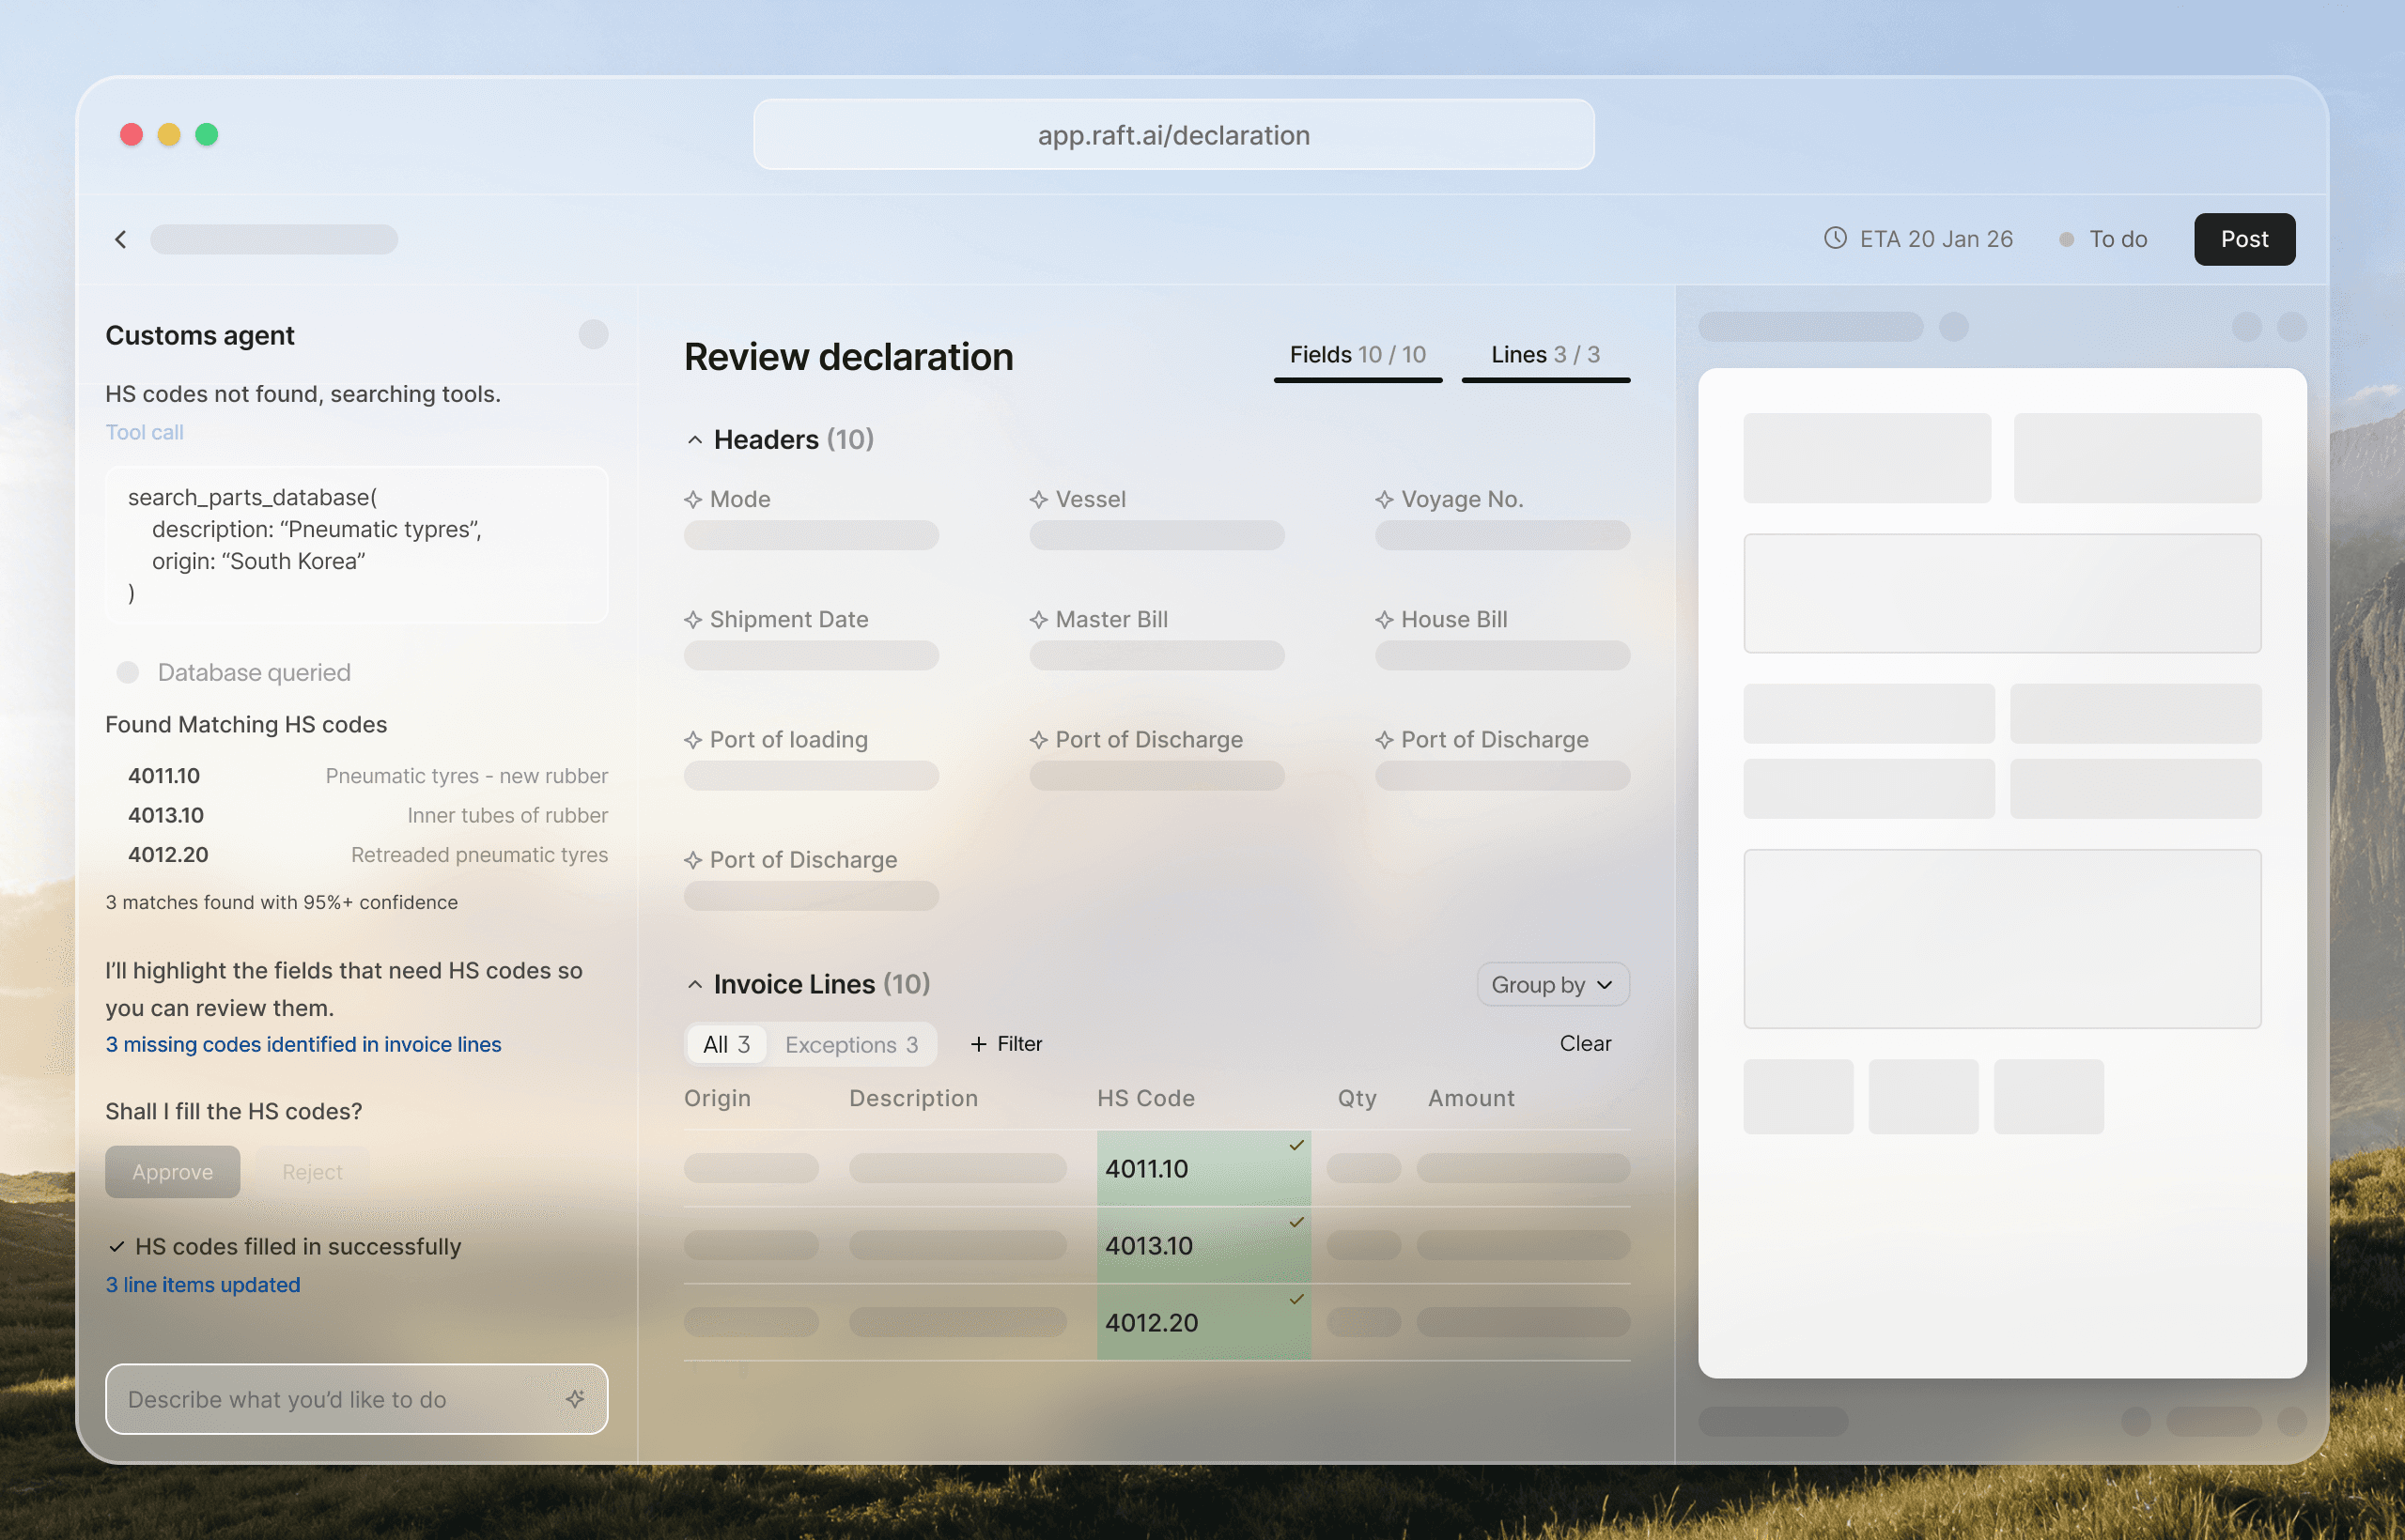The height and width of the screenshot is (1540, 2405).
Task: Collapse the Invoice Lines section
Action: pyautogui.click(x=694, y=984)
